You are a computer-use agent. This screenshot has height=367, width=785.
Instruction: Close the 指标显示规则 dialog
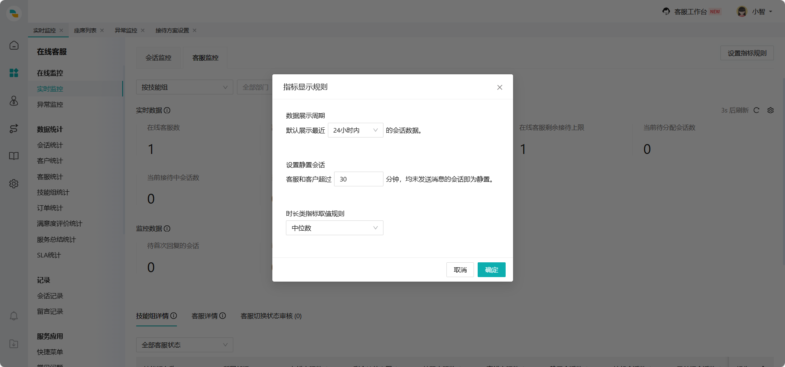click(499, 87)
